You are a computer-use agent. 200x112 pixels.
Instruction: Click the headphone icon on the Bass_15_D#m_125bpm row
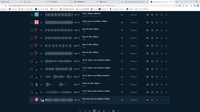click(x=152, y=38)
